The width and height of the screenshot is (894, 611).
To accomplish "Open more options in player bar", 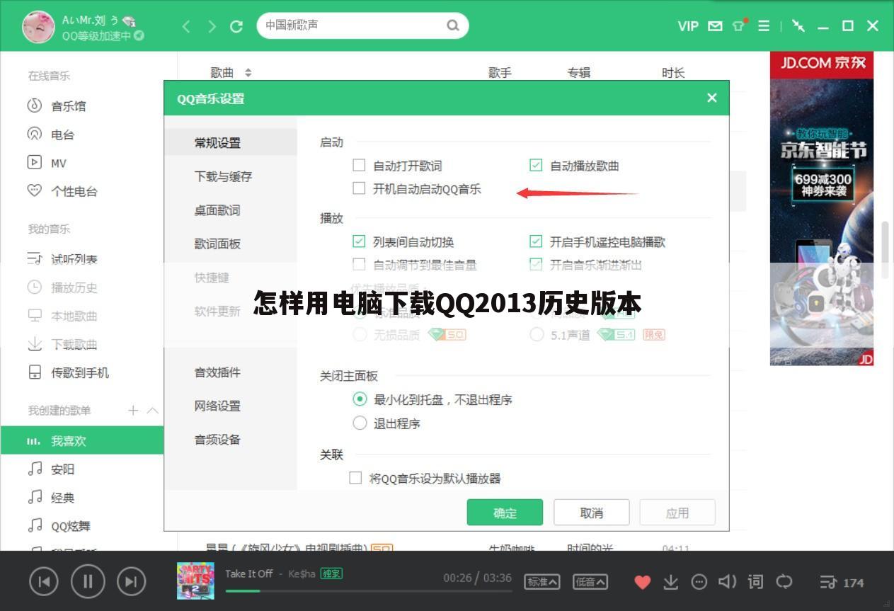I will [699, 582].
